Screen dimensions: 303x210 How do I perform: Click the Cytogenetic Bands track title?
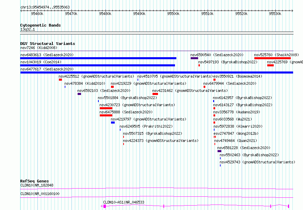pyautogui.click(x=41, y=25)
